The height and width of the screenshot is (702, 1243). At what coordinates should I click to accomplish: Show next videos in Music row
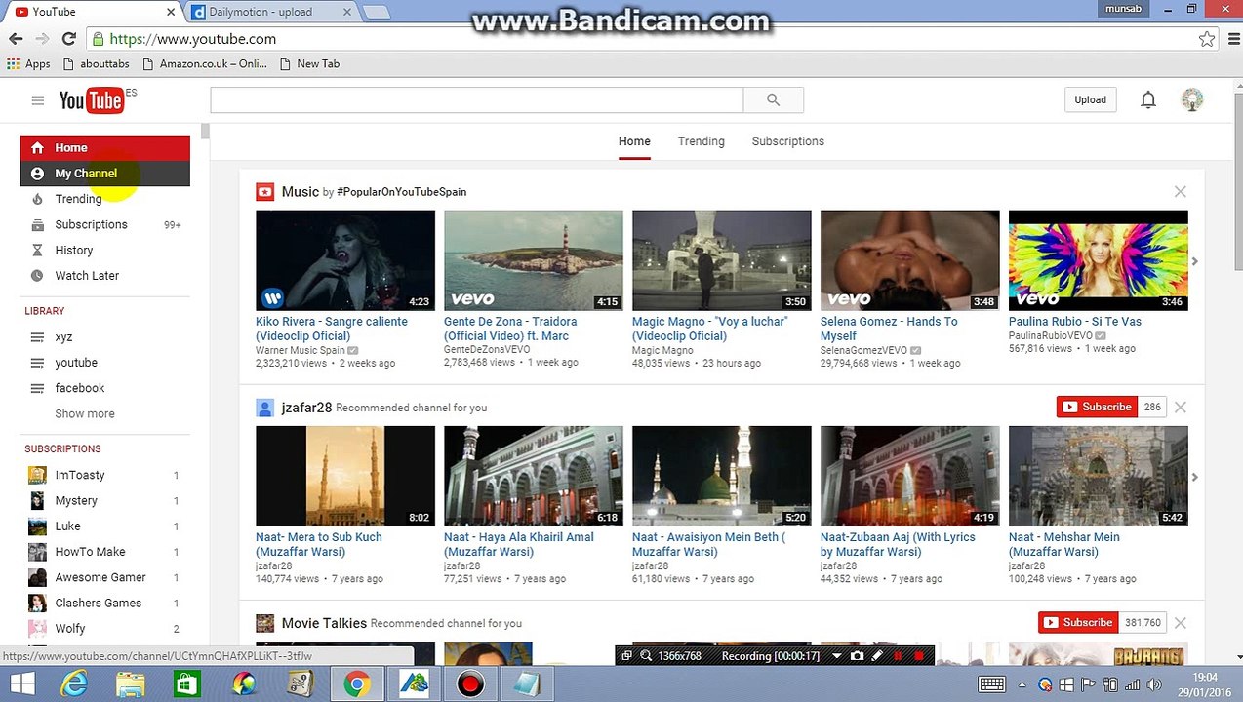tap(1194, 261)
